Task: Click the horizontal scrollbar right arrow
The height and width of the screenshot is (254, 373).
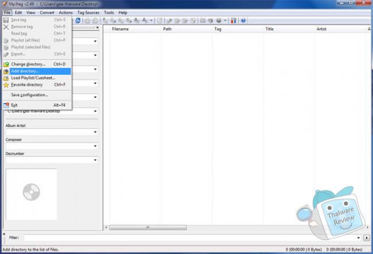Action: click(x=367, y=228)
